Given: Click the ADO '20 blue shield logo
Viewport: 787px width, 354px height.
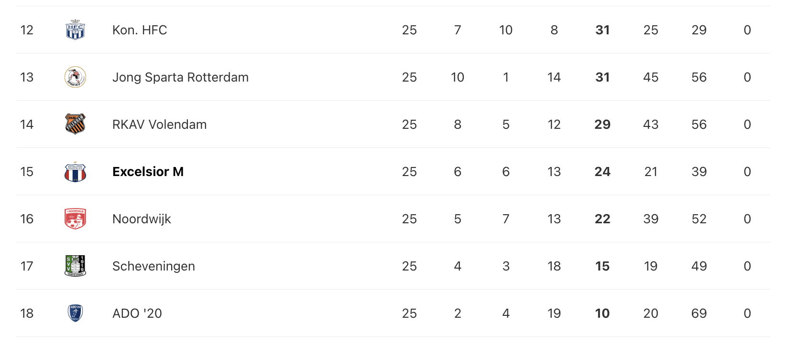Looking at the screenshot, I should tap(75, 313).
